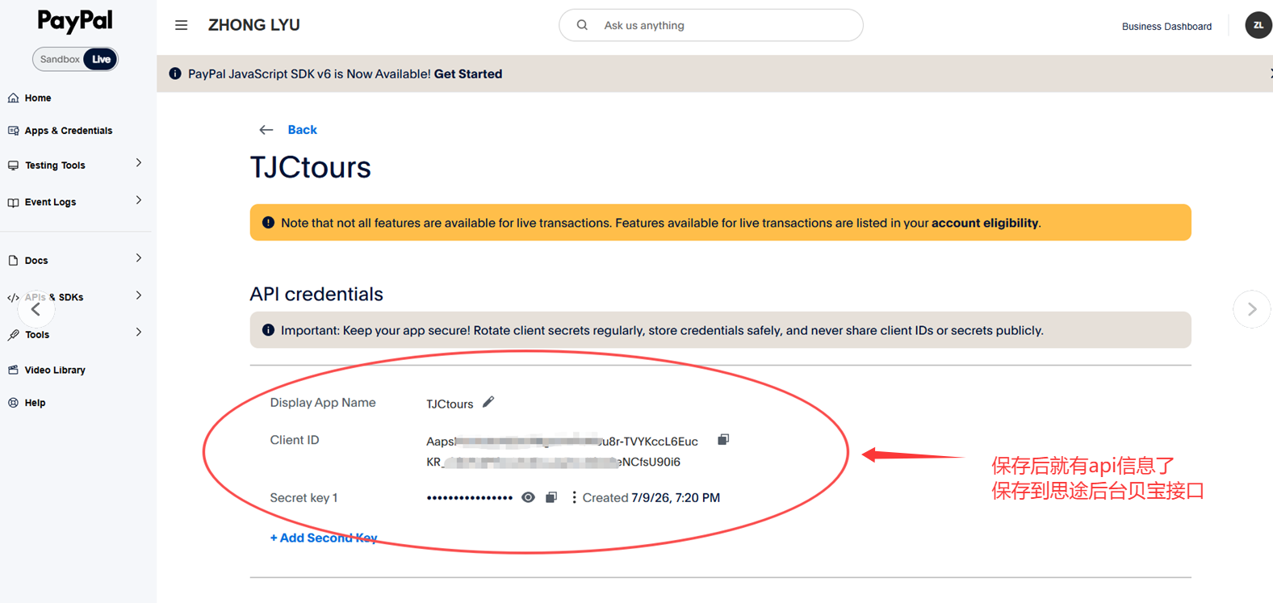Click Event Logs book icon
Viewport: 1273px width, 603px height.
(13, 203)
